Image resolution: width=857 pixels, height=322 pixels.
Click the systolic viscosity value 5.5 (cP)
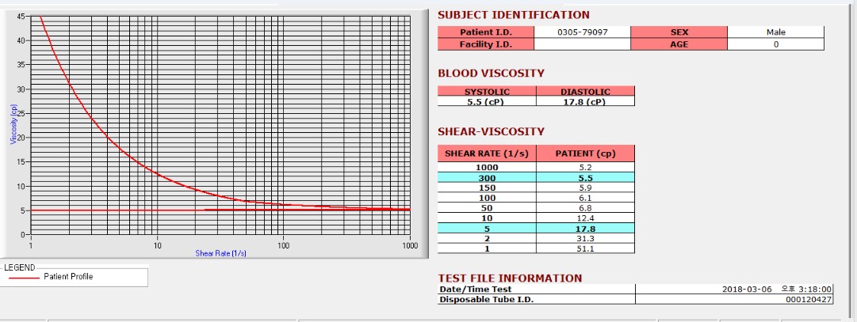pos(487,101)
